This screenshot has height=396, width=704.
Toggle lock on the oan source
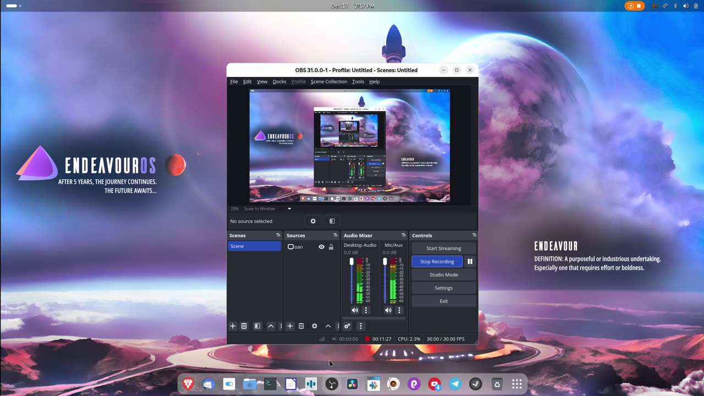click(x=331, y=247)
